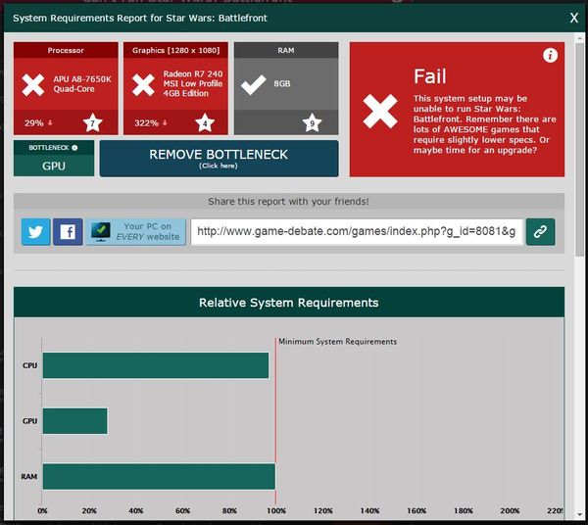Click the large Fail X icon
Viewport: 588px width, 525px height.
380,112
